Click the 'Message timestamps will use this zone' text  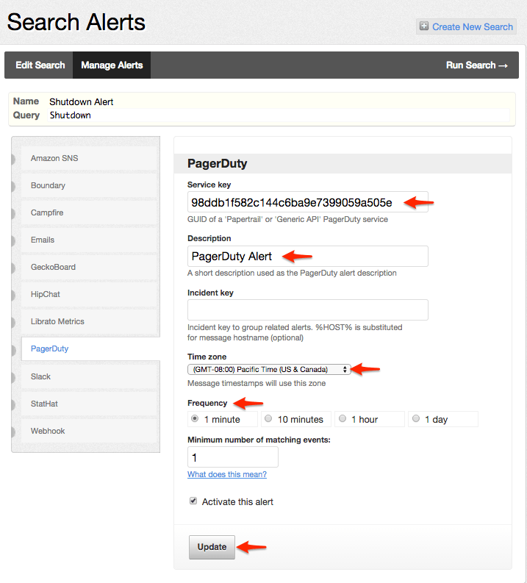257,383
